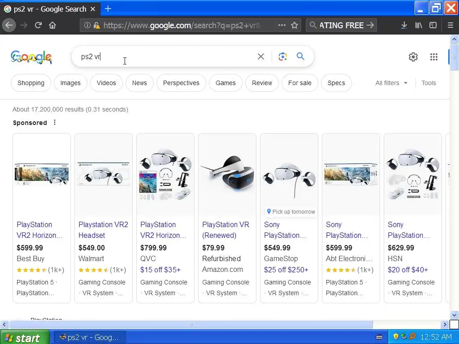This screenshot has width=459, height=344.
Task: Click the browser address bar URL
Action: 182,26
